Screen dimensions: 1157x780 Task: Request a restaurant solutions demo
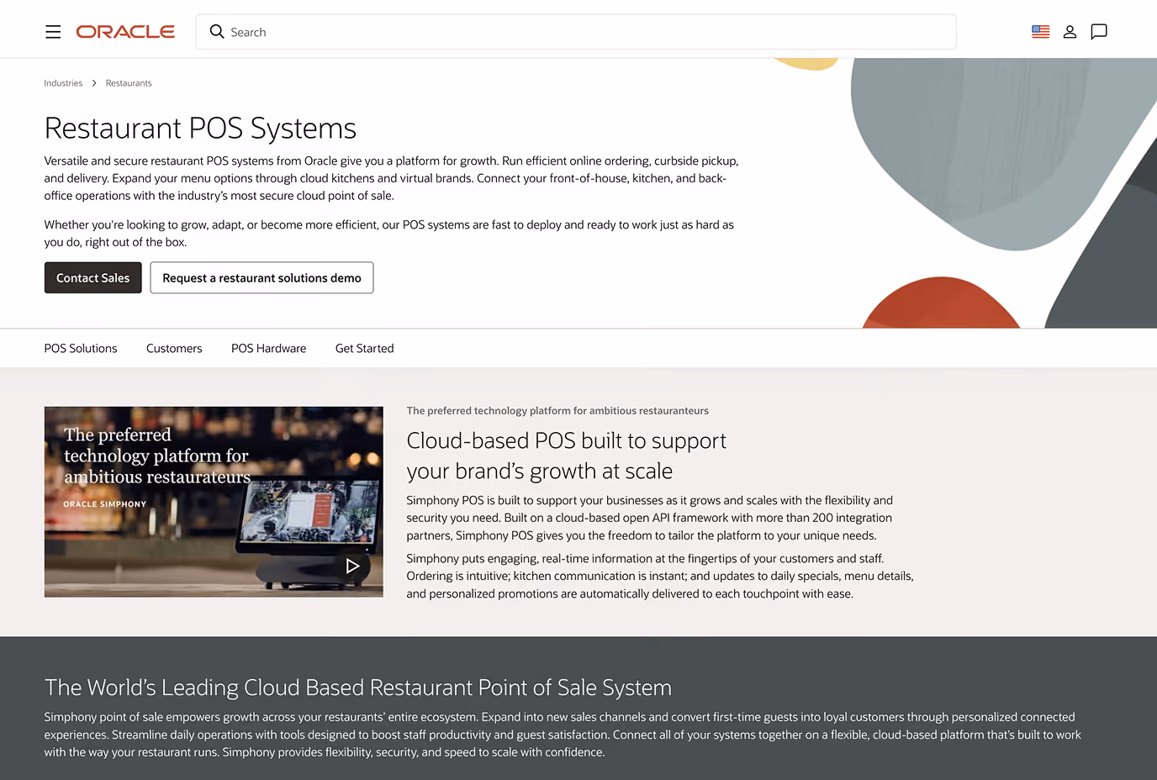pyautogui.click(x=262, y=278)
